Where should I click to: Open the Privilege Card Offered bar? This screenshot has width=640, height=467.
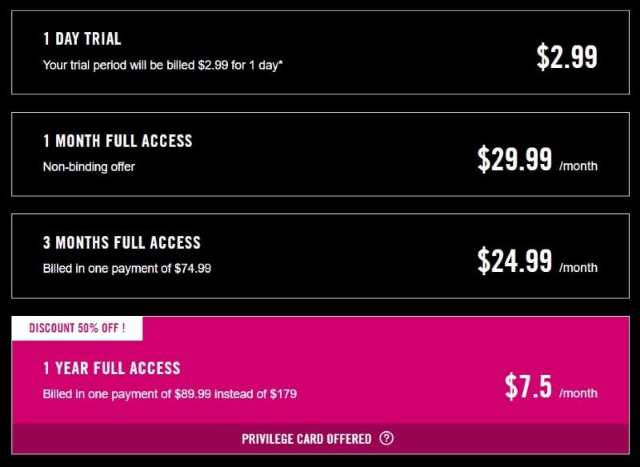pos(321,439)
